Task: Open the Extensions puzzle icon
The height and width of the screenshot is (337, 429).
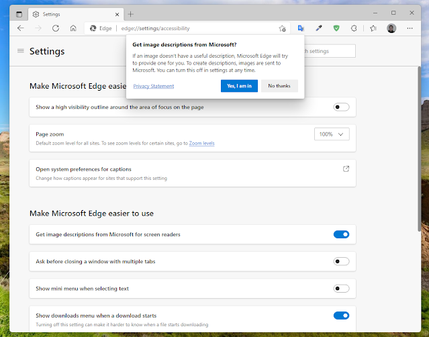Action: click(x=354, y=28)
